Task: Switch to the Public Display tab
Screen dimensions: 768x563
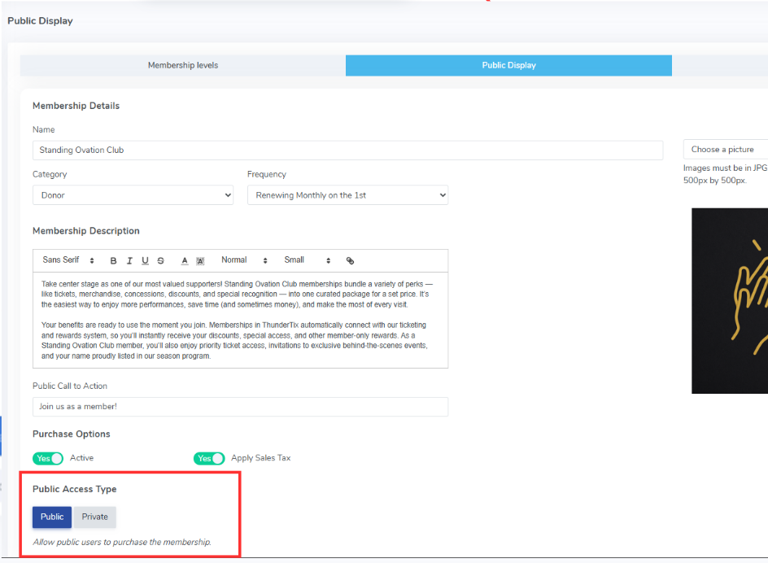Action: 509,66
